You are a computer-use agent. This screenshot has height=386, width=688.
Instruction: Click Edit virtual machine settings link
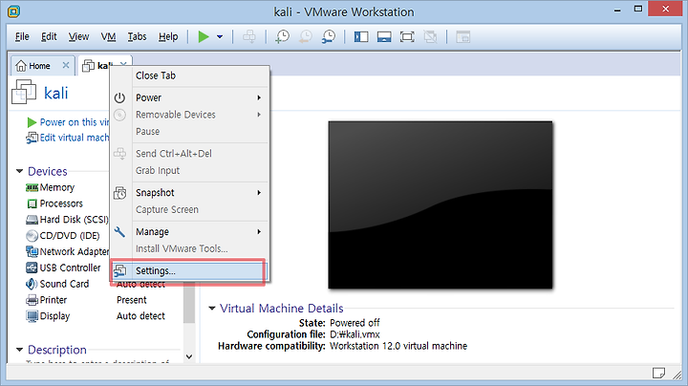68,138
